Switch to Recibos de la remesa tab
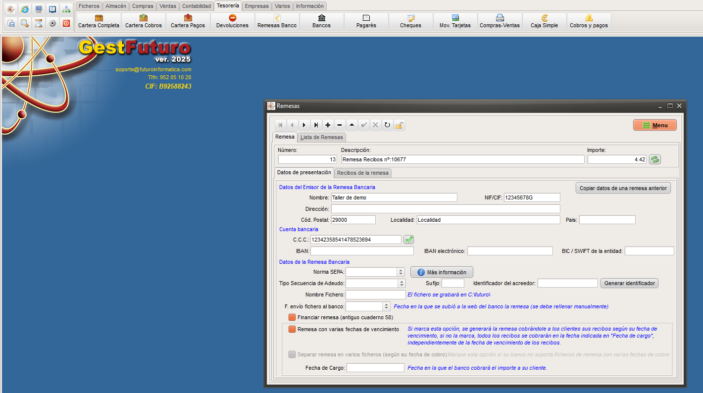Screen dimensions: 703x393 [363, 173]
